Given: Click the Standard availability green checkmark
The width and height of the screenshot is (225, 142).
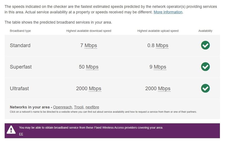Looking at the screenshot, I should 205,45.
